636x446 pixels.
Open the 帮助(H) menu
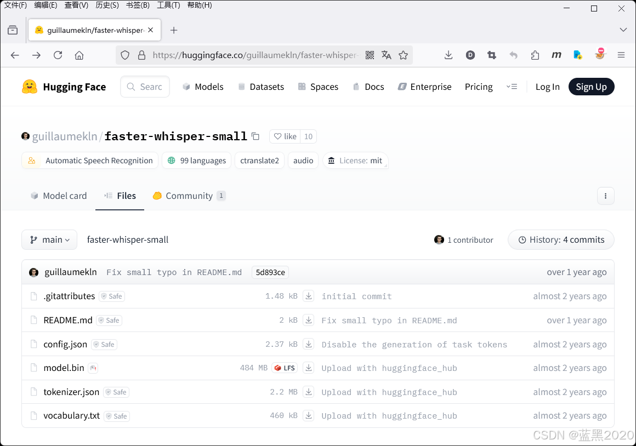pyautogui.click(x=200, y=5)
